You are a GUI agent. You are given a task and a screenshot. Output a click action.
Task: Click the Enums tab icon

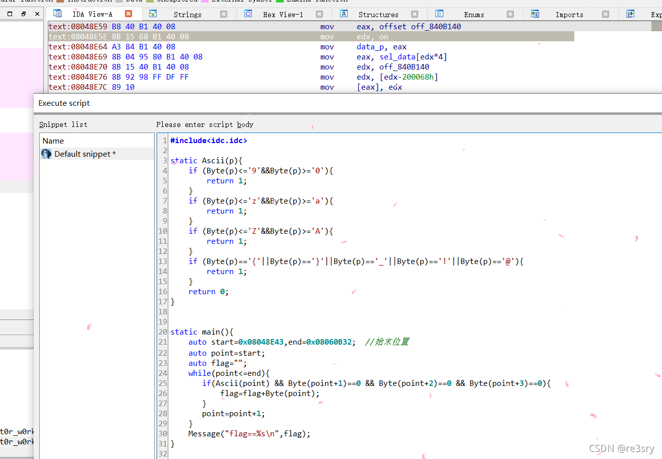coord(440,14)
